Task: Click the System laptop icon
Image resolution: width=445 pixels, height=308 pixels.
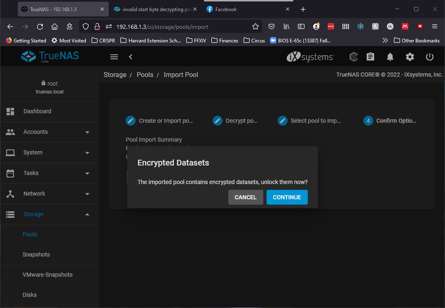Action: (x=10, y=153)
